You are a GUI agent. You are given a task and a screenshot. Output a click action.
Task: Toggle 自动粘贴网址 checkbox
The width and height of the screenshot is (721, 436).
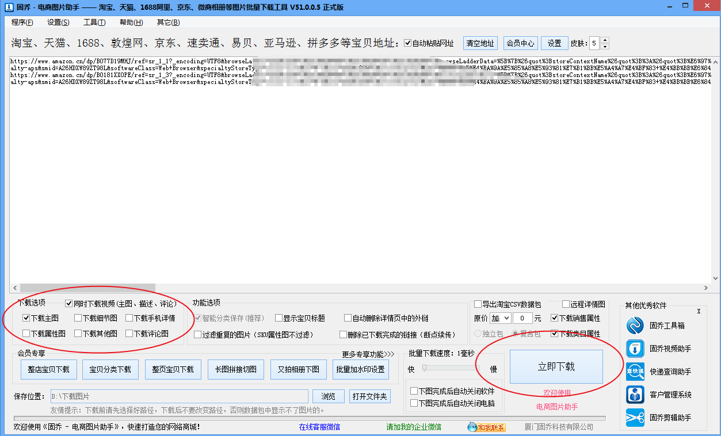408,43
